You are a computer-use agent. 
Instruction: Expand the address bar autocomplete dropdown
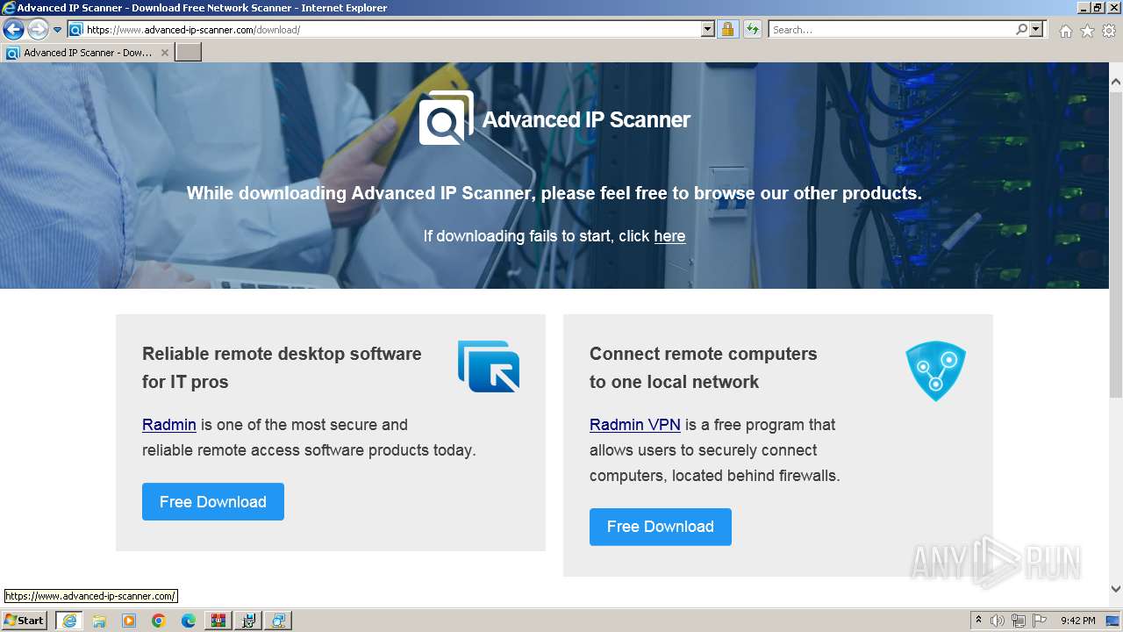[708, 30]
